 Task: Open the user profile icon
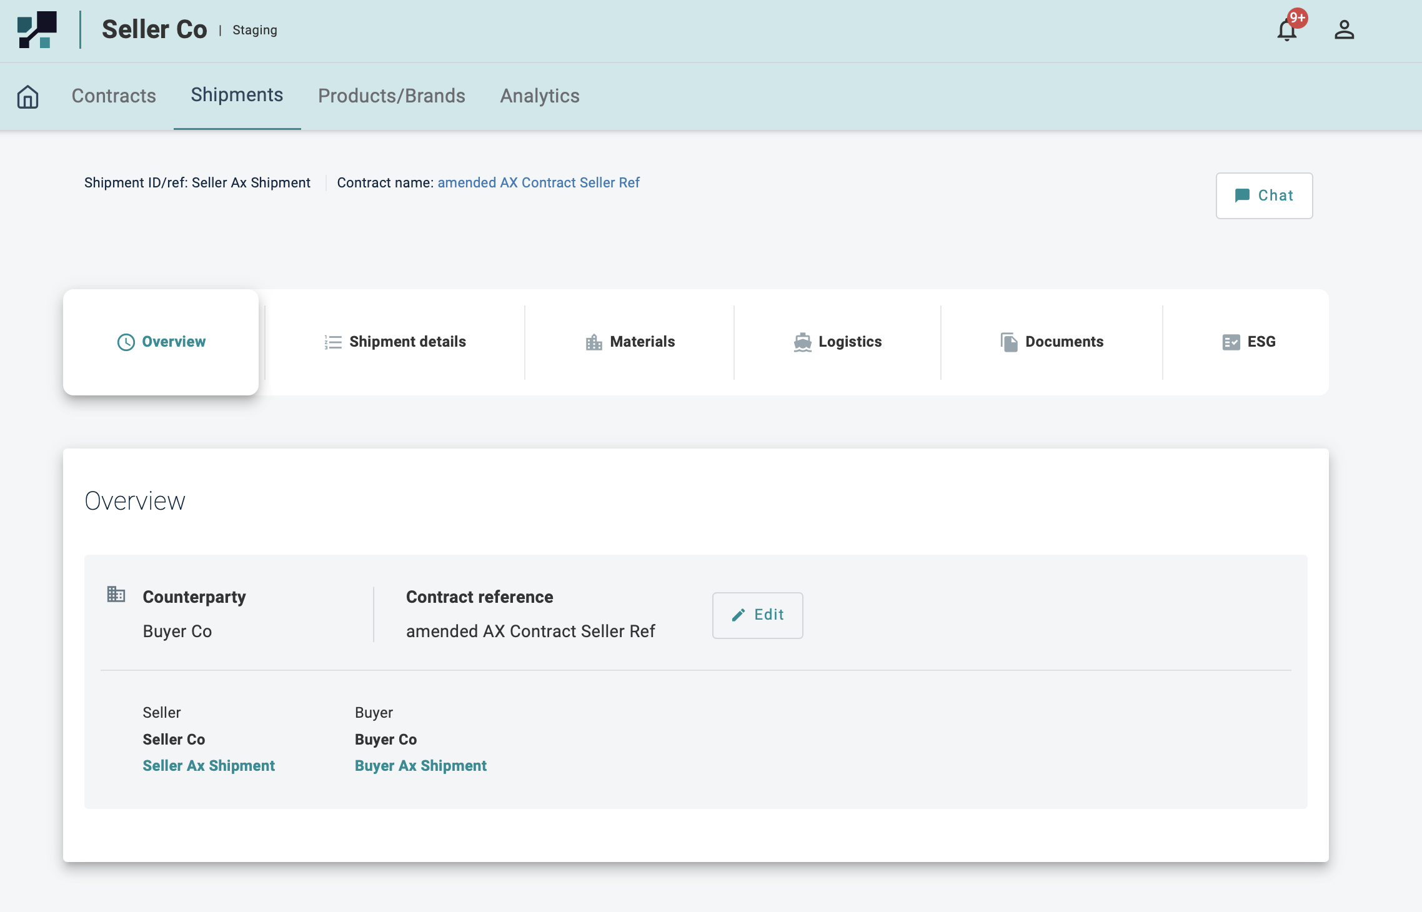tap(1344, 30)
